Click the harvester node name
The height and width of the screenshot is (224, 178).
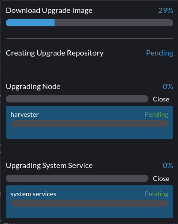pos(24,114)
